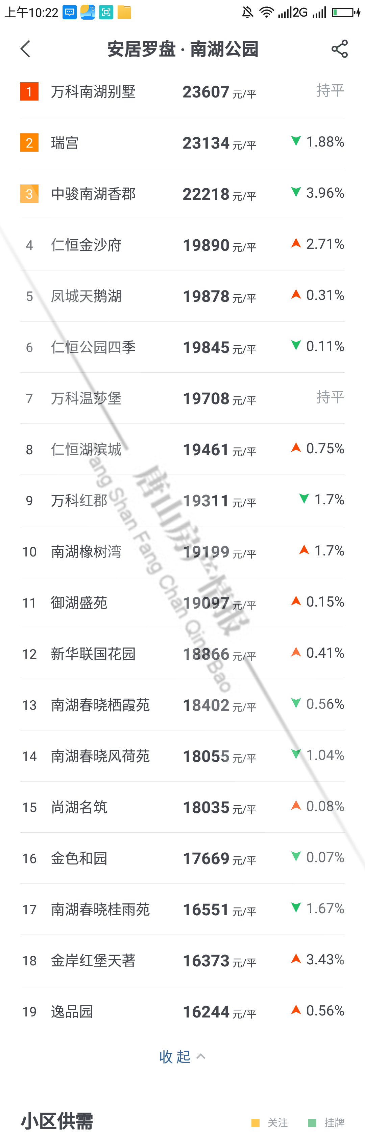Tap the rank 2 orange badge
365x1139 pixels.
pos(29,143)
